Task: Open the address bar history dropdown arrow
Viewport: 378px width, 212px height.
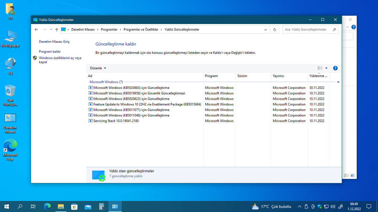Action: [266, 29]
